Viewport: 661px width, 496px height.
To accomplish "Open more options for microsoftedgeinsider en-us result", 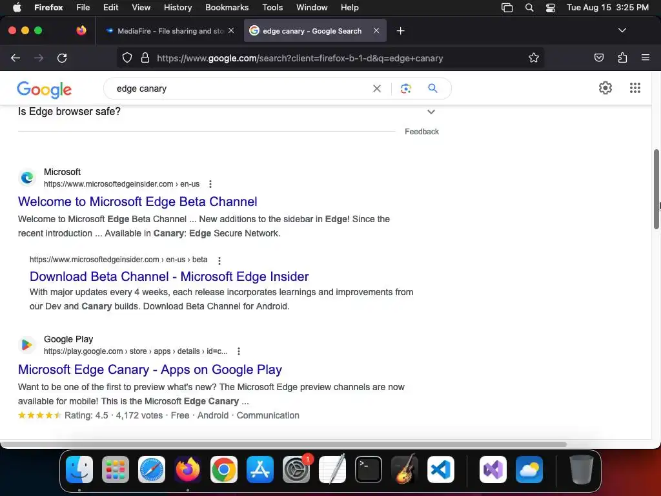I will pos(210,184).
